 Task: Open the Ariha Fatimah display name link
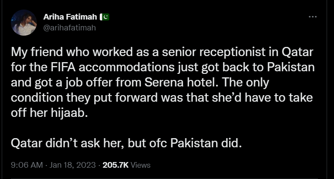(70, 17)
